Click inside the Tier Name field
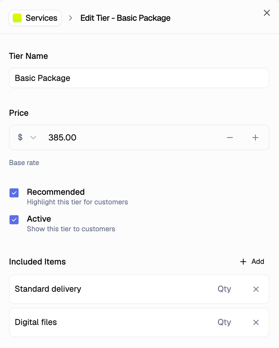 coord(139,78)
